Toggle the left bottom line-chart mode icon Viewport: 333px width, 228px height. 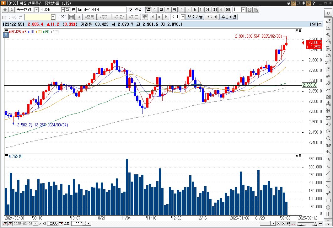tap(4, 223)
